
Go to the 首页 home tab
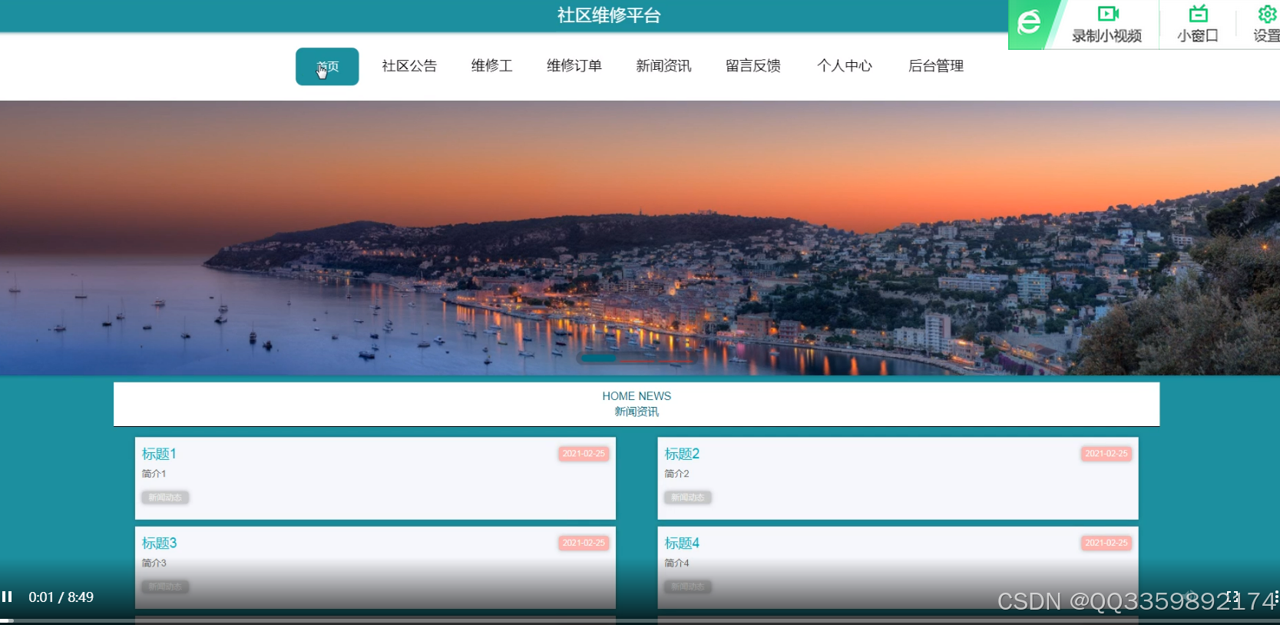[x=327, y=66]
